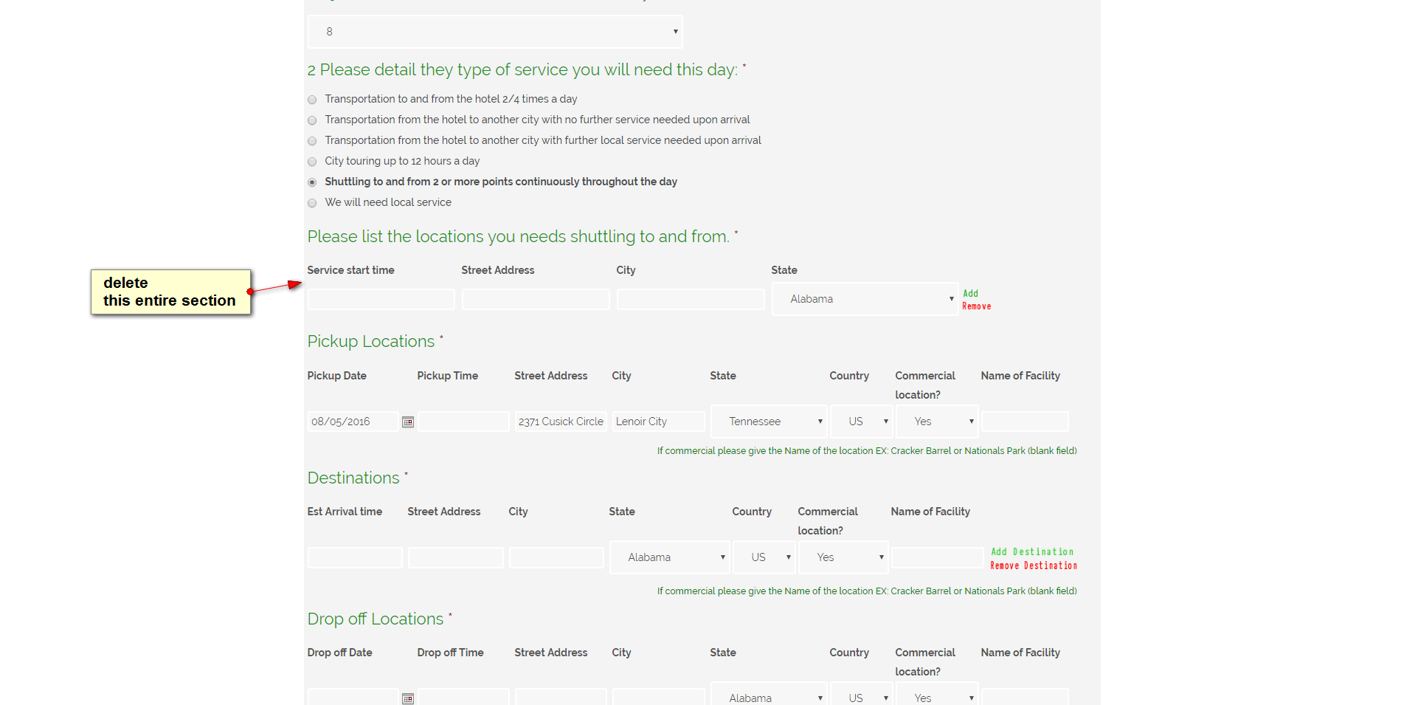Choose We will need local service option
This screenshot has height=705, width=1404.
point(313,203)
